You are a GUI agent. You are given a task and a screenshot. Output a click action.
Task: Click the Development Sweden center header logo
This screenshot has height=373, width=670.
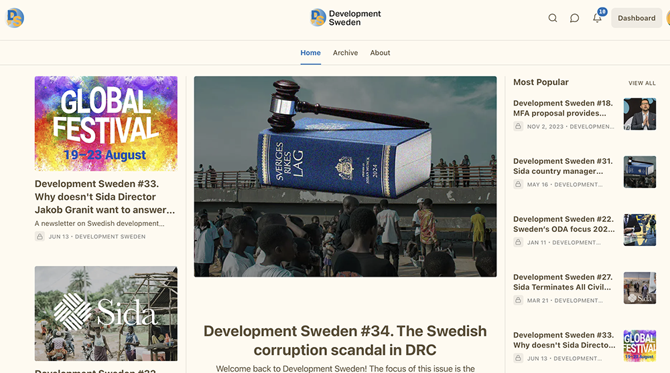[345, 18]
